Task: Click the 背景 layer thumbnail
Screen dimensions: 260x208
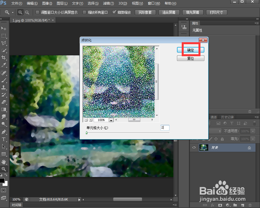Action: [x=204, y=147]
